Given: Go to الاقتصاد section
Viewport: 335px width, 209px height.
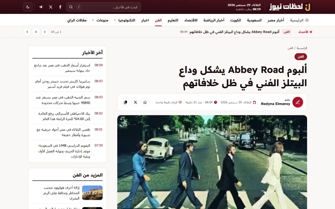Looking at the screenshot, I should (x=191, y=20).
